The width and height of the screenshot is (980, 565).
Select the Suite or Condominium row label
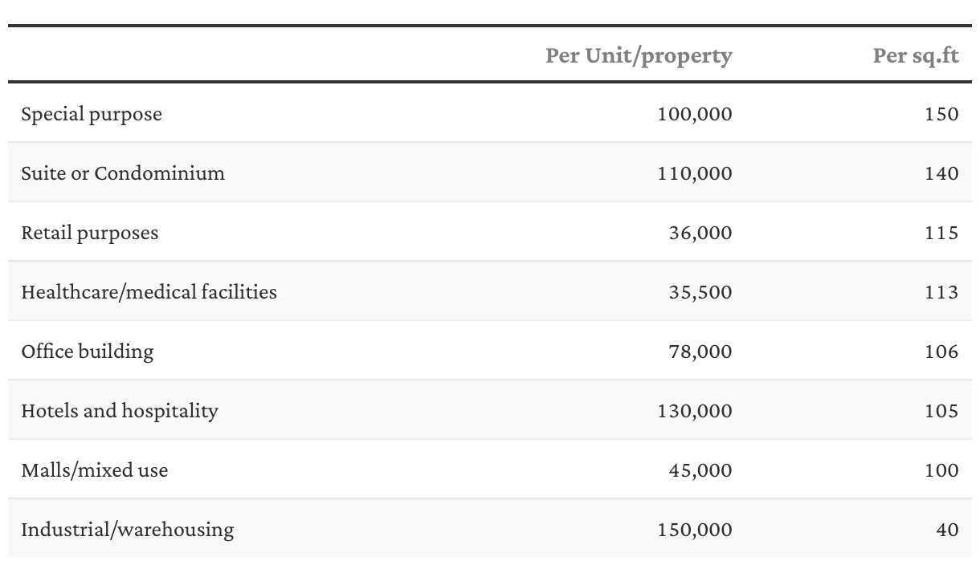point(123,173)
